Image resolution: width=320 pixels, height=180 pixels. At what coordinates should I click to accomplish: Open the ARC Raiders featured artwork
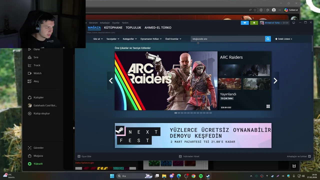(166, 81)
